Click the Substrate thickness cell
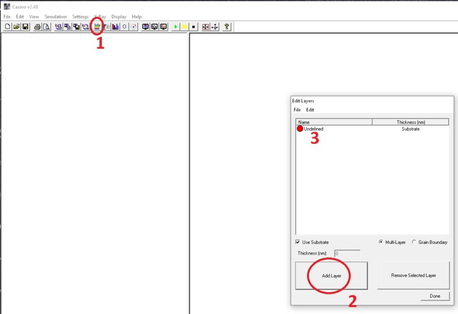The image size is (458, 314). tap(411, 129)
